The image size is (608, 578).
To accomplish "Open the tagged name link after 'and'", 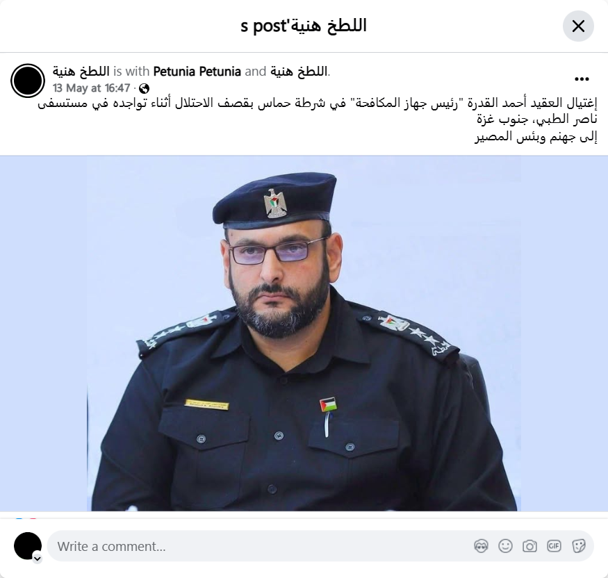I will pos(299,72).
